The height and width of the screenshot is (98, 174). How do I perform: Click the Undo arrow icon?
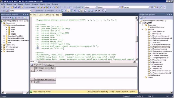[60, 7]
